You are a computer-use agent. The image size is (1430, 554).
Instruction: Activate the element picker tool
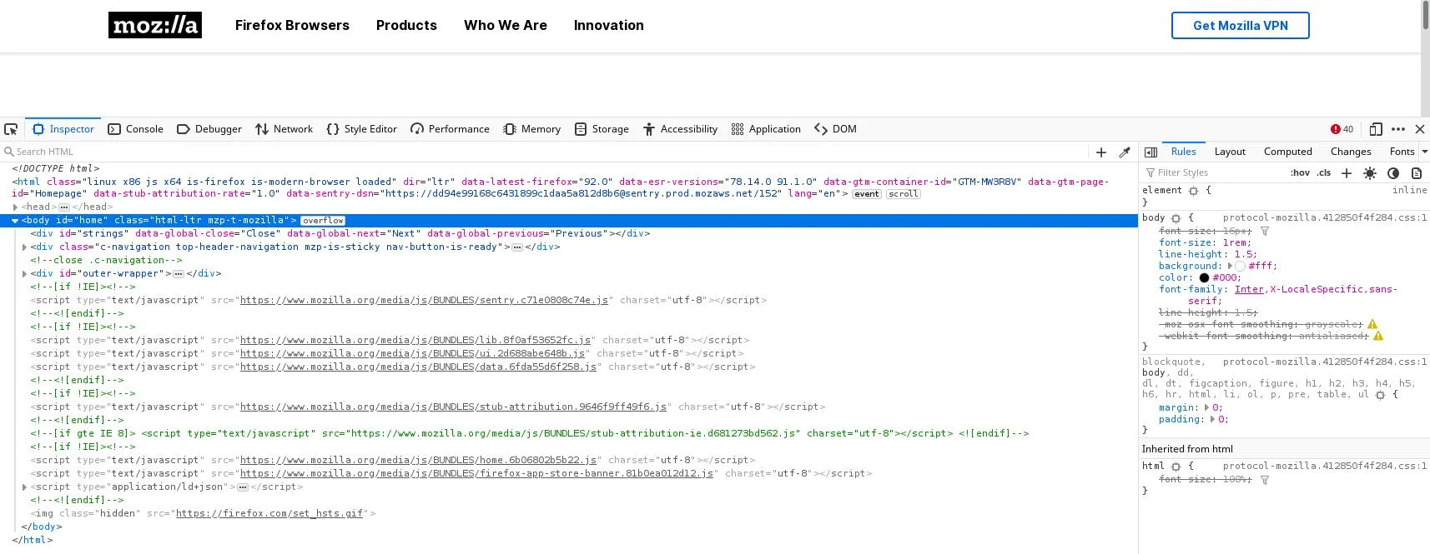11,129
